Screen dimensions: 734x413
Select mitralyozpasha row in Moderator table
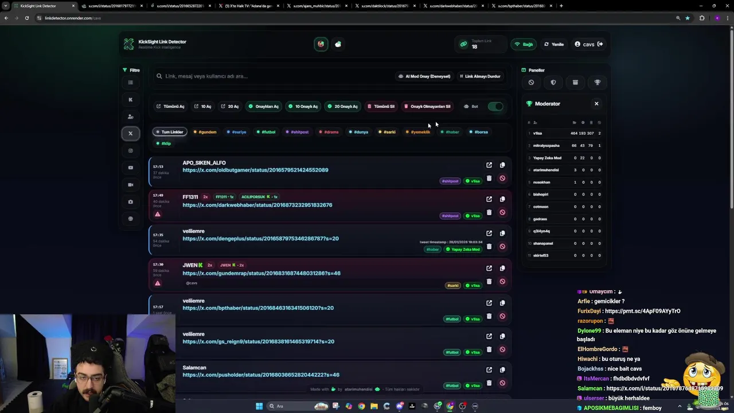(x=564, y=146)
